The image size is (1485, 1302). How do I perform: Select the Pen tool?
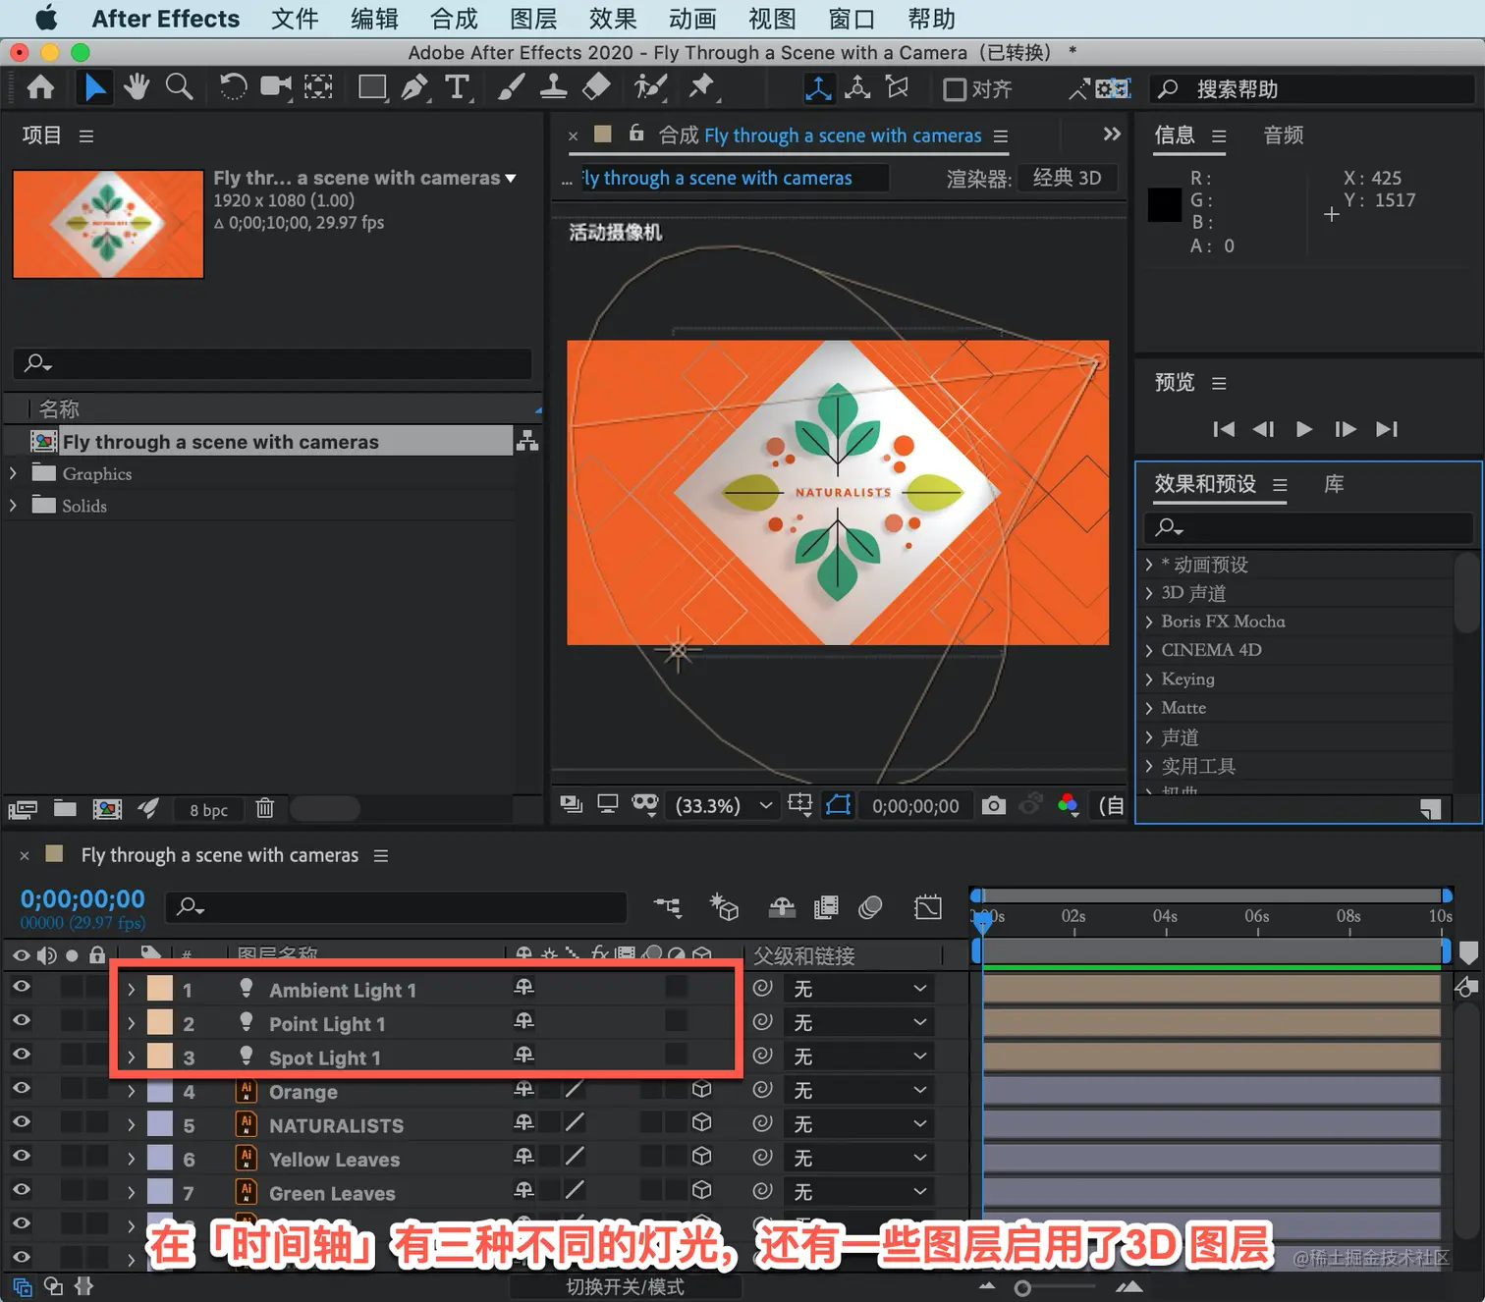(414, 88)
